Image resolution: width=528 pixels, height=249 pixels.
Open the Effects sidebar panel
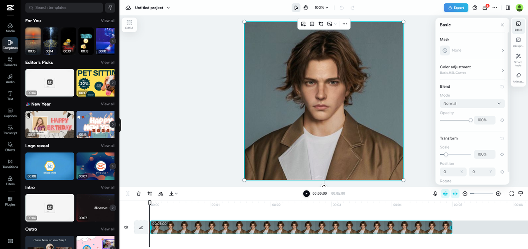[10, 147]
